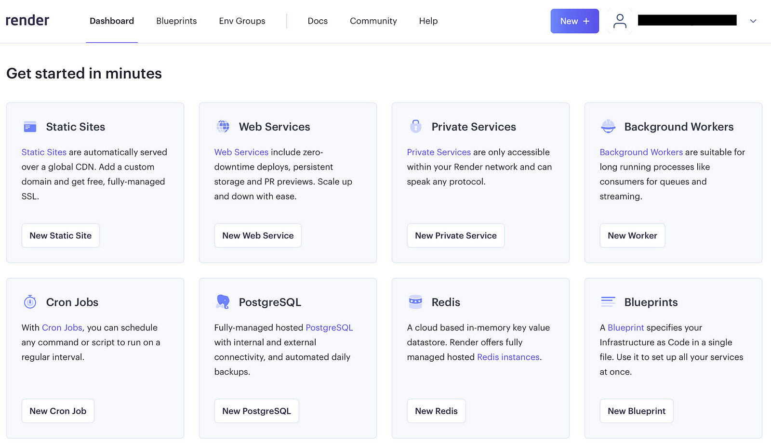Switch to the Dashboard tab
The height and width of the screenshot is (444, 771).
point(112,21)
